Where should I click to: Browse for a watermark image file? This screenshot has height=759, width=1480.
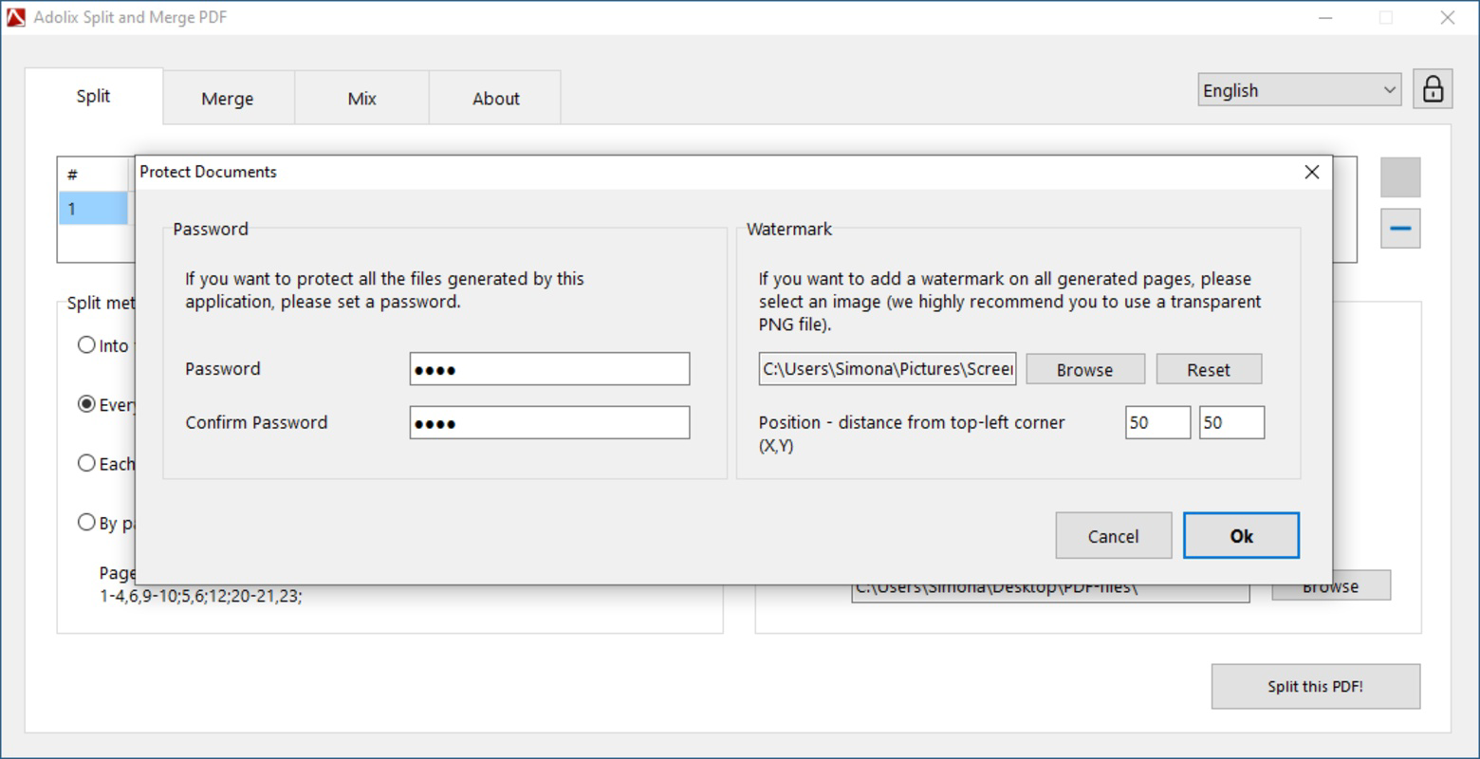(x=1084, y=369)
